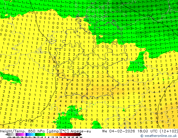178x138 pixels.
Task: Click the '12' legend scale value
Action: [x=53, y=137]
